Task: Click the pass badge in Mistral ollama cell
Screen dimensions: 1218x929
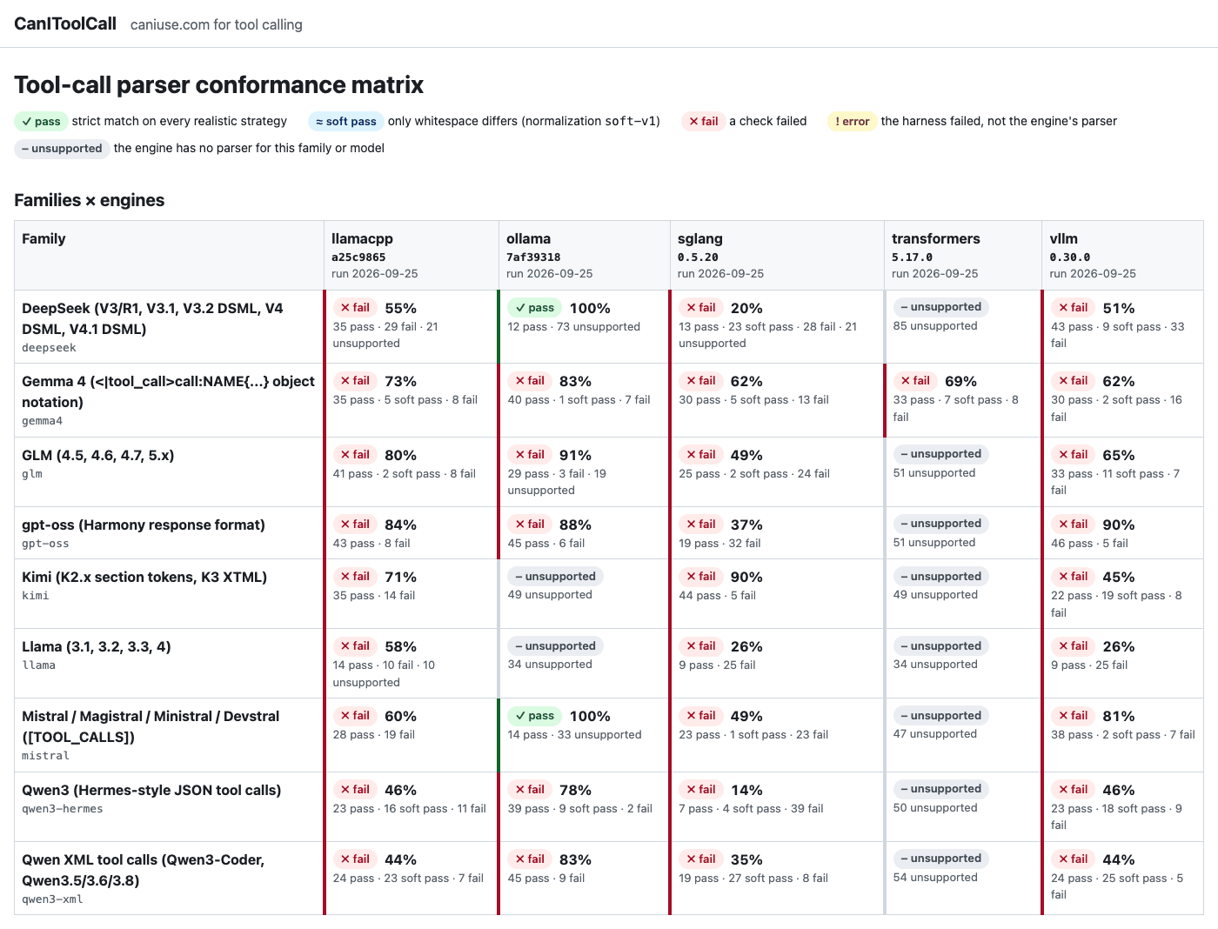Action: click(x=534, y=716)
